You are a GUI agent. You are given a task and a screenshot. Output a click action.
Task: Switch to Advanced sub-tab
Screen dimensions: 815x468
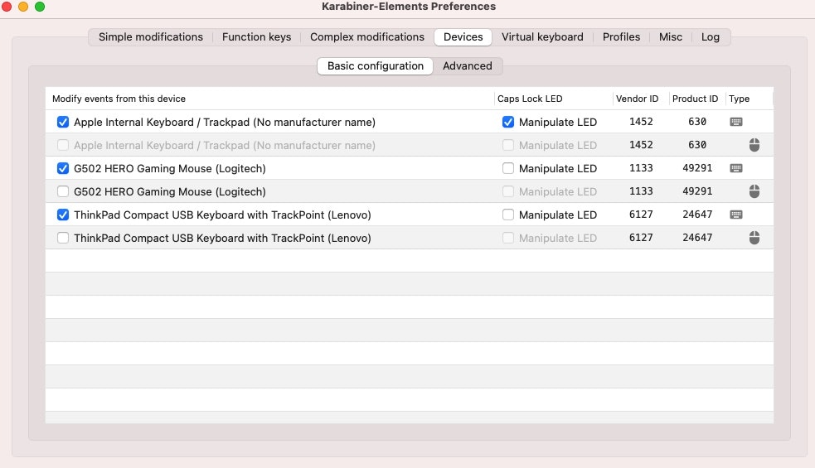(x=468, y=66)
